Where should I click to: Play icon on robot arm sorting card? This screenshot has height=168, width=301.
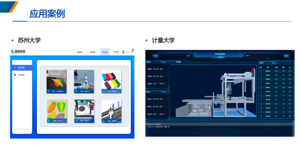(76, 91)
